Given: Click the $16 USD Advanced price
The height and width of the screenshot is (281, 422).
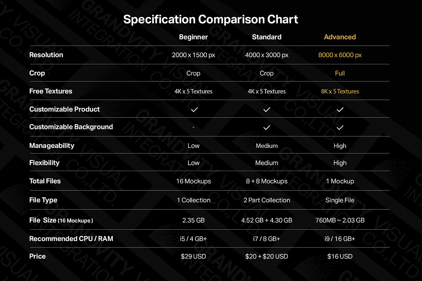Looking at the screenshot, I should 340,256.
